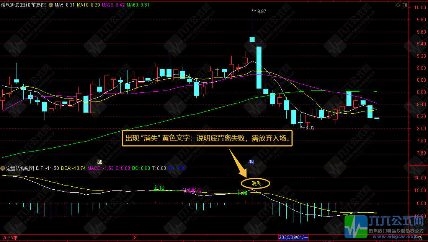Image resolution: width=428 pixels, height=242 pixels.
Task: Click the diamond icon at chart top-right
Action: pos(398,5)
